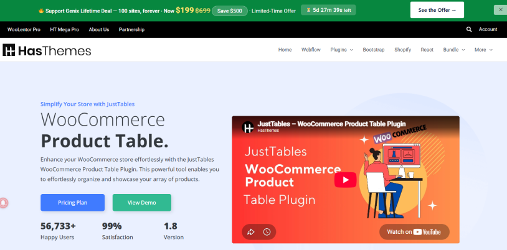The height and width of the screenshot is (250, 507).
Task: Open the search magnifier icon
Action: pos(469,29)
